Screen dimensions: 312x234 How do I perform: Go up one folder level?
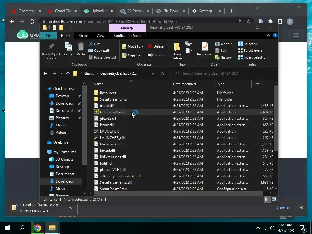[68, 73]
